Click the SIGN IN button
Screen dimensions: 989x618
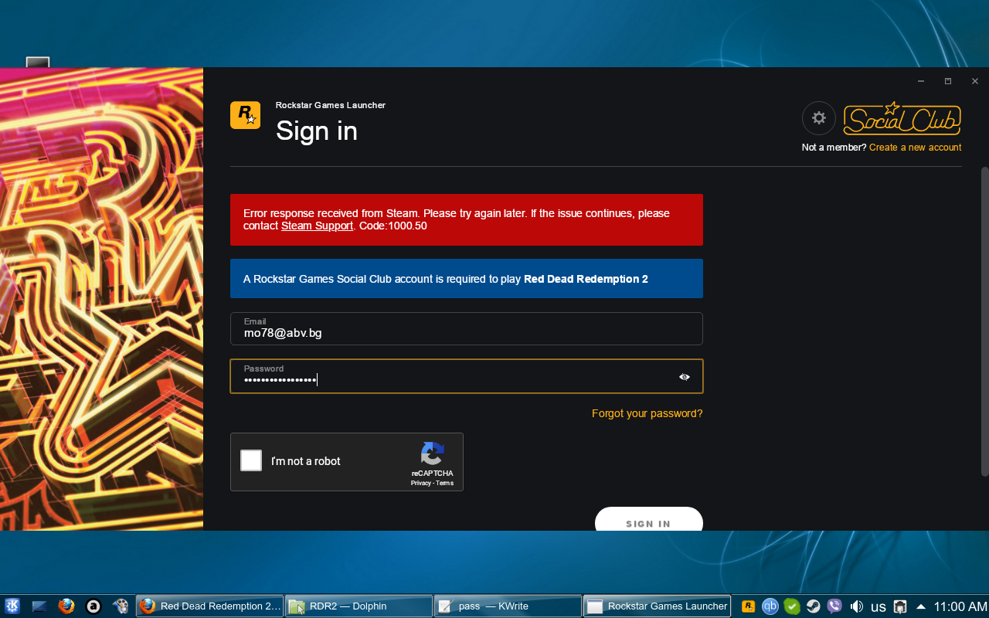click(648, 519)
